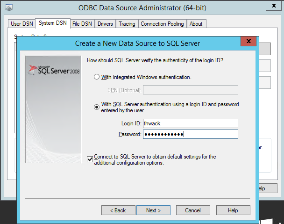This screenshot has height=224, width=284.
Task: Toggle Connect to SQL Server checkbox
Action: pyautogui.click(x=90, y=159)
